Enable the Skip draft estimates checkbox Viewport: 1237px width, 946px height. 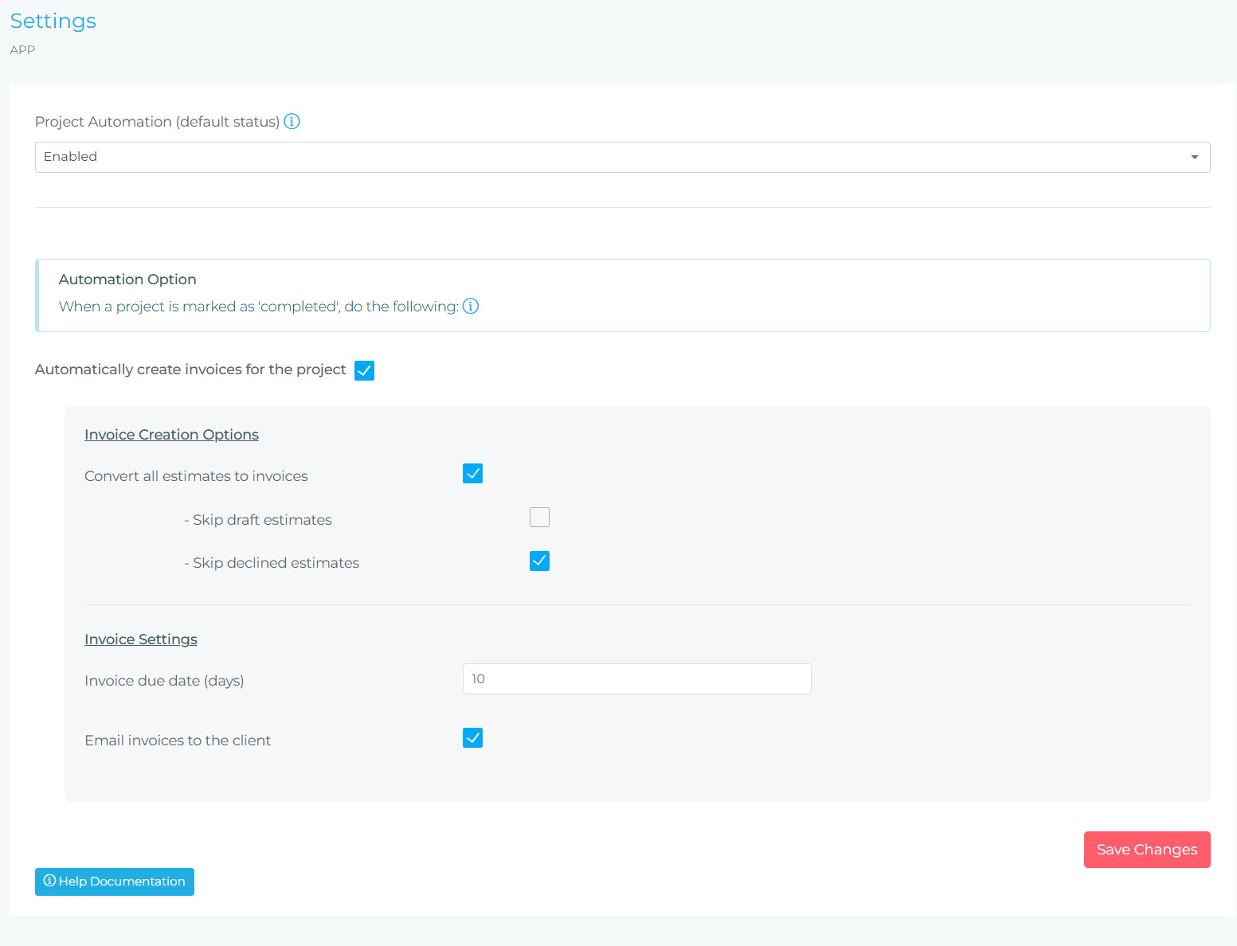(539, 518)
